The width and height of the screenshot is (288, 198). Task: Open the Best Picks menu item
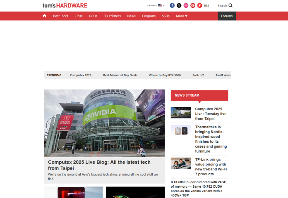(x=60, y=16)
